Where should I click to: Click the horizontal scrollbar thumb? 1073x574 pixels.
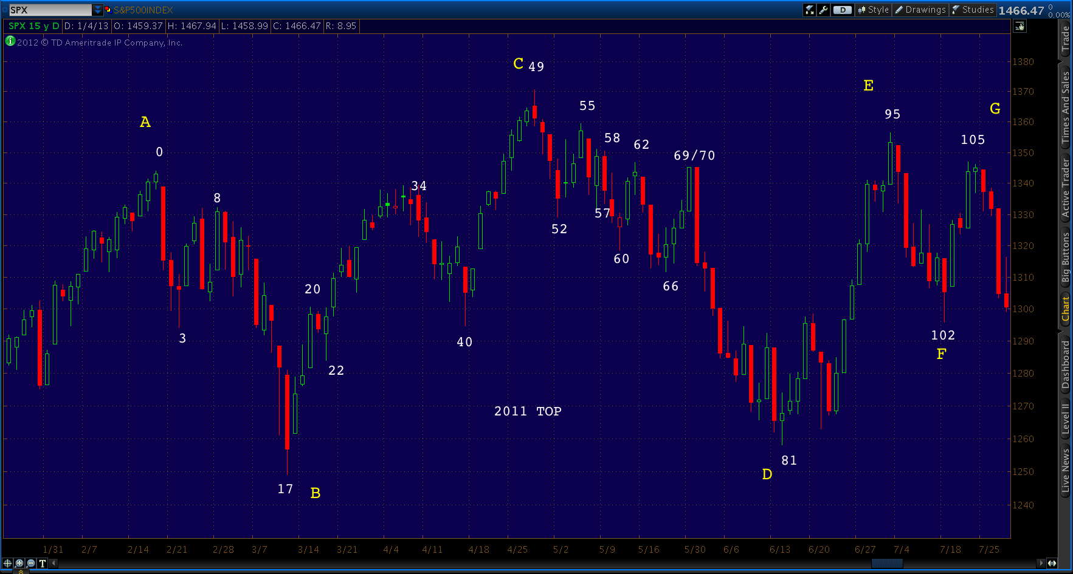coord(886,563)
